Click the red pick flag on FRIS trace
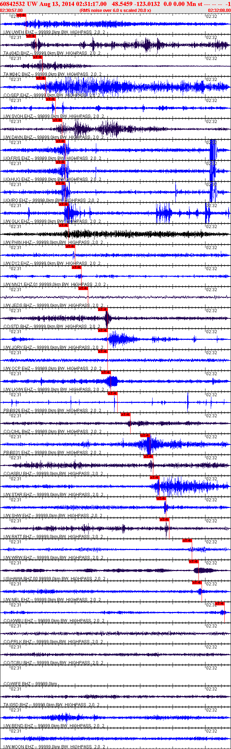 tap(61, 141)
